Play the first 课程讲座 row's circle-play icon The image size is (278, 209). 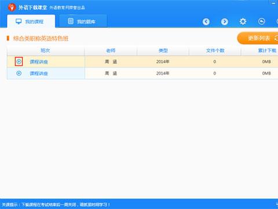19,61
